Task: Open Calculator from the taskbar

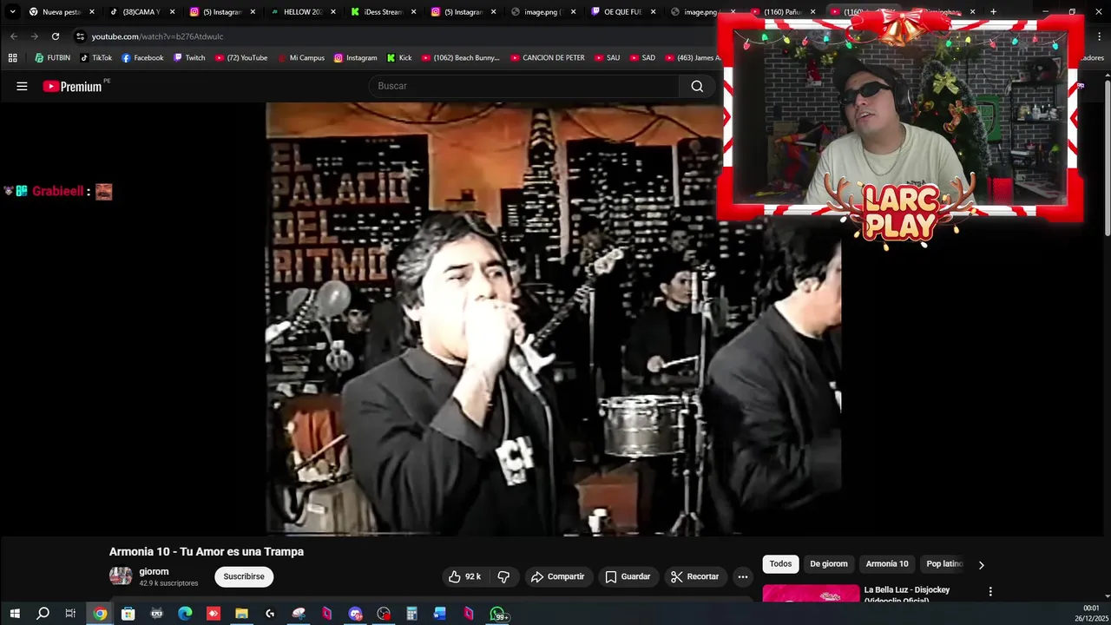Action: [x=411, y=614]
